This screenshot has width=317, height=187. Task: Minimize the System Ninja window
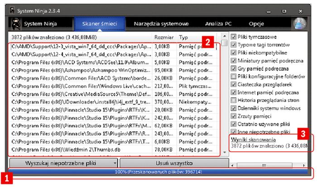coord(269,11)
